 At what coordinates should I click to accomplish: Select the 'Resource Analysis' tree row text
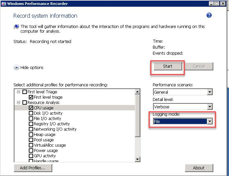point(44,103)
